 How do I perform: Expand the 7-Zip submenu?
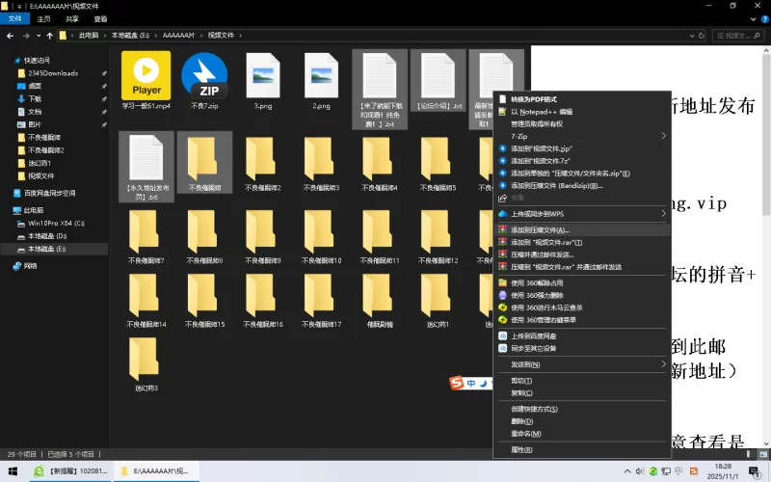coord(525,136)
